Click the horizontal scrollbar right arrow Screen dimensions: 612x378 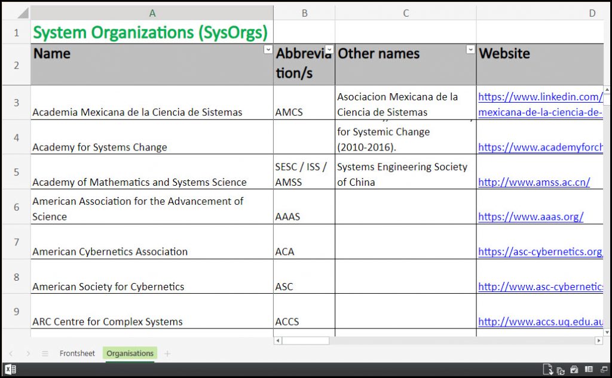[599, 340]
